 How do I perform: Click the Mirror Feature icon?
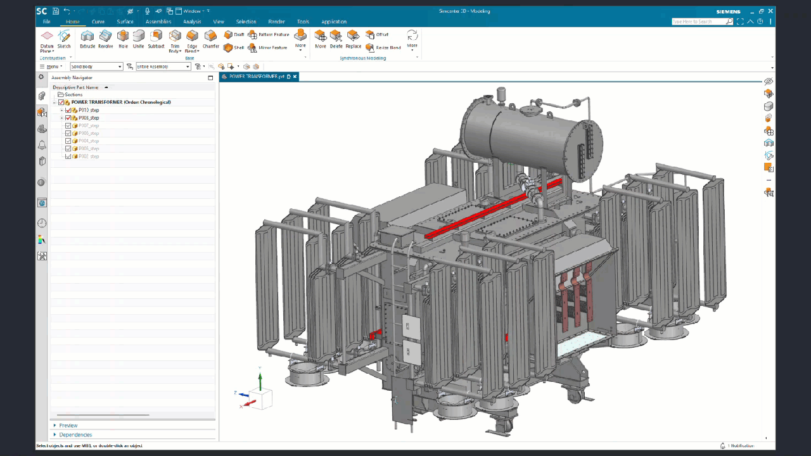tap(253, 47)
